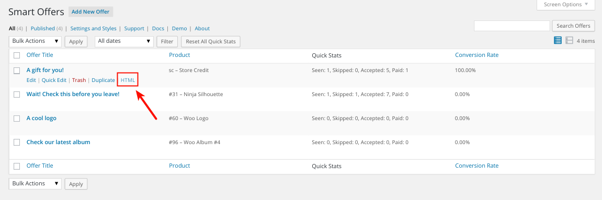Focus the offers search input field
This screenshot has height=200, width=602.
click(512, 26)
